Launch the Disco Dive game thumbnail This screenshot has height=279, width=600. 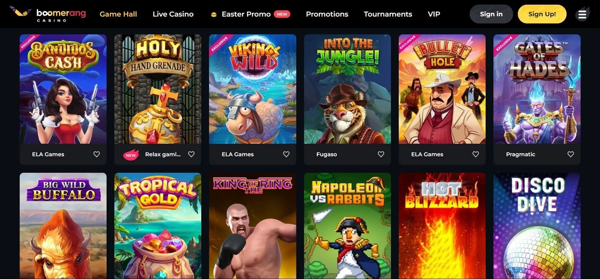(537, 226)
